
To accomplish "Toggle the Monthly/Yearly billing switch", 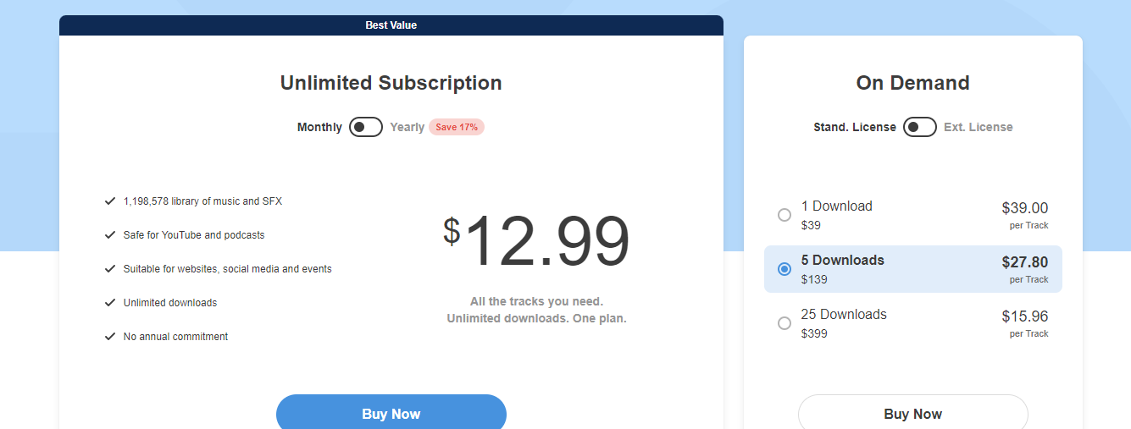I will tap(366, 127).
